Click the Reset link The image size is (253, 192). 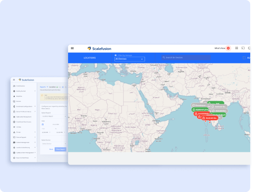(x=51, y=149)
